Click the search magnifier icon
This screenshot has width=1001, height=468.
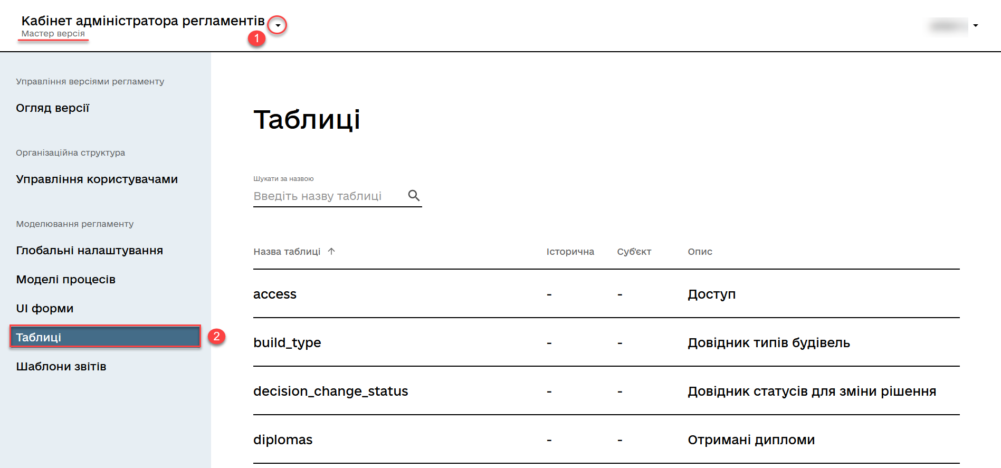click(x=414, y=196)
